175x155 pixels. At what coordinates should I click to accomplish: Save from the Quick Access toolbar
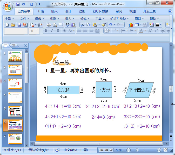point(18,4)
